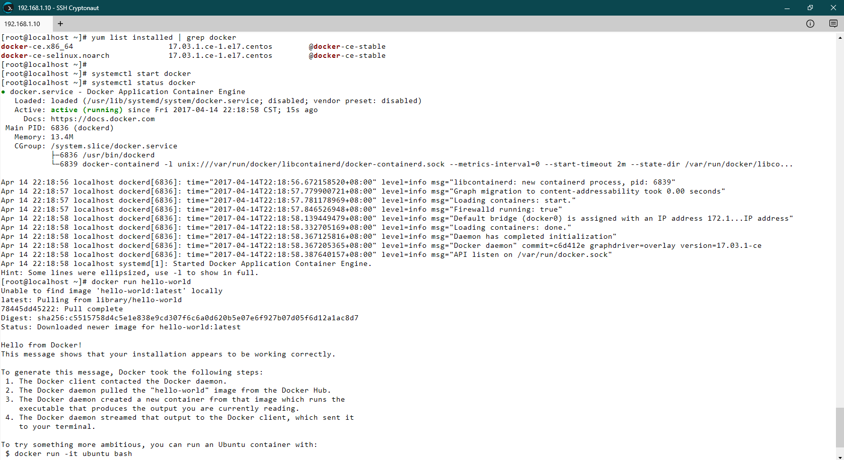Click 'Status: Downloaded newer image' line
Screen dimensions: 844x460
(x=121, y=327)
